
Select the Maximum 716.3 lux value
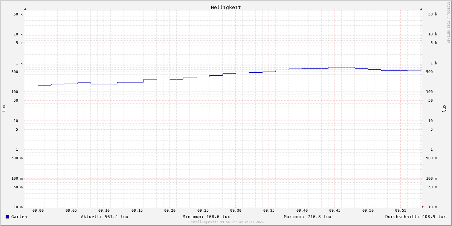point(307,217)
